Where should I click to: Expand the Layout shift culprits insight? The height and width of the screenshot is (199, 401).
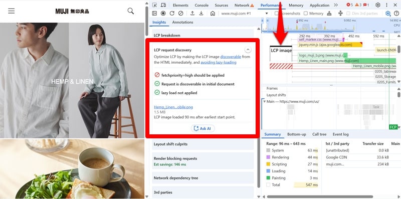click(x=203, y=144)
